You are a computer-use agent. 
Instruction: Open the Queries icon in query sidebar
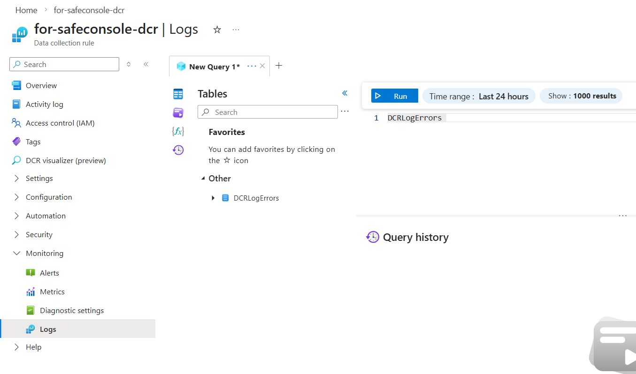[178, 112]
